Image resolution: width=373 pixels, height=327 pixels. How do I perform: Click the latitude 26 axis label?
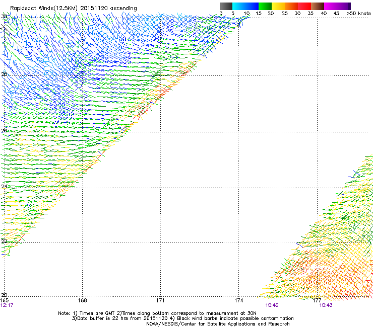tap(4, 131)
